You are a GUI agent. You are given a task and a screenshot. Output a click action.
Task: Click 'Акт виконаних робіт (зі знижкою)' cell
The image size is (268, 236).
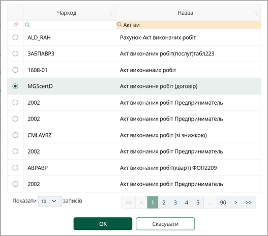[x=188, y=135]
